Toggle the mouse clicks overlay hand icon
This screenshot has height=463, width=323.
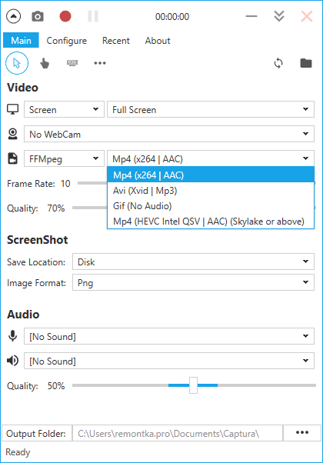click(x=45, y=63)
